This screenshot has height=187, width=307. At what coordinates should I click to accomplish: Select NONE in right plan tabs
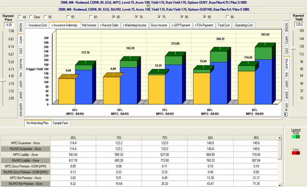point(287,27)
